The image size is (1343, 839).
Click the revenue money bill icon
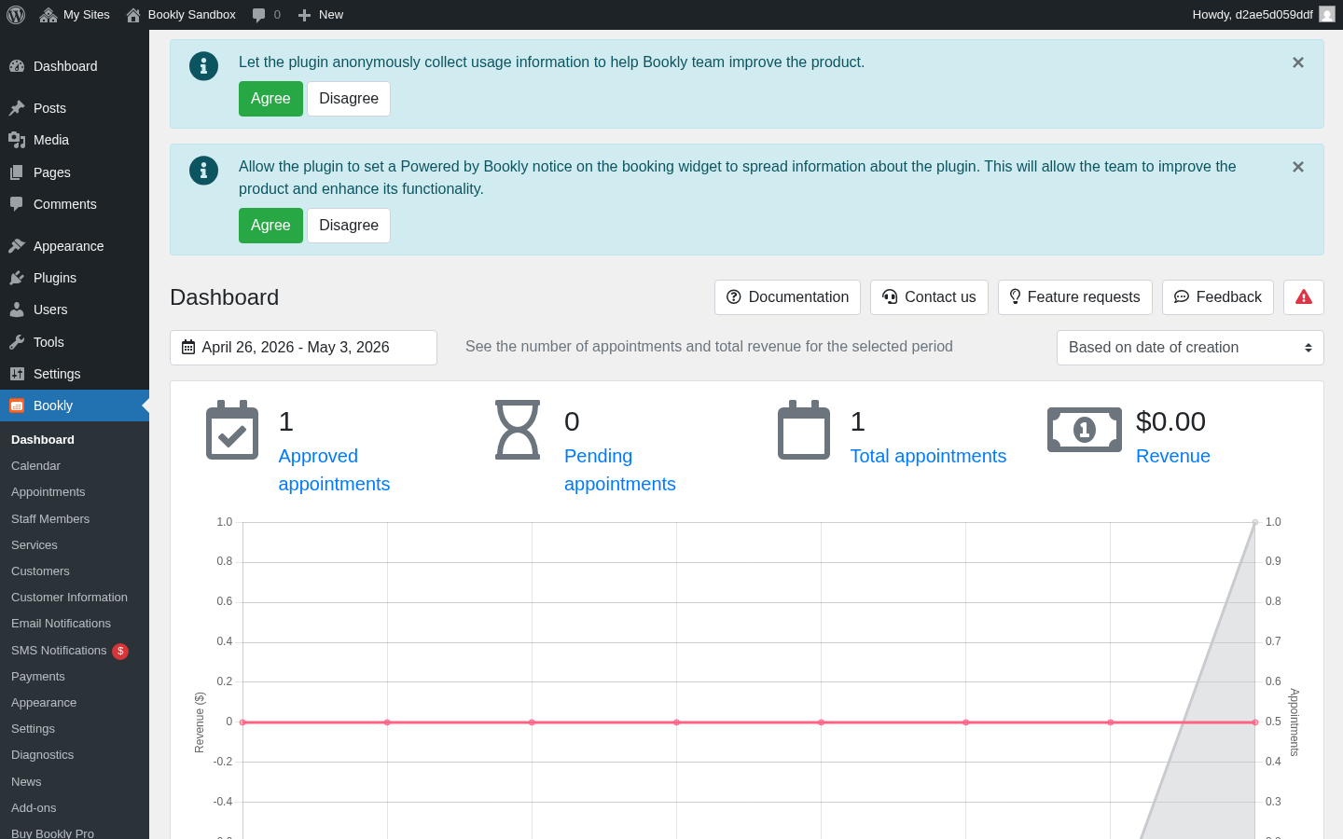1085,430
